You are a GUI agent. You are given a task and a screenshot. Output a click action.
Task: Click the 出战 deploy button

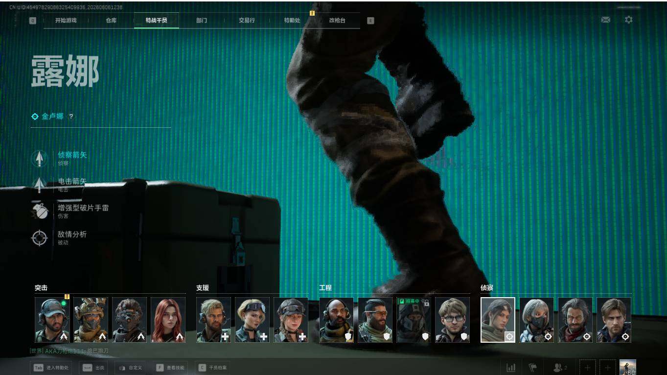point(93,367)
